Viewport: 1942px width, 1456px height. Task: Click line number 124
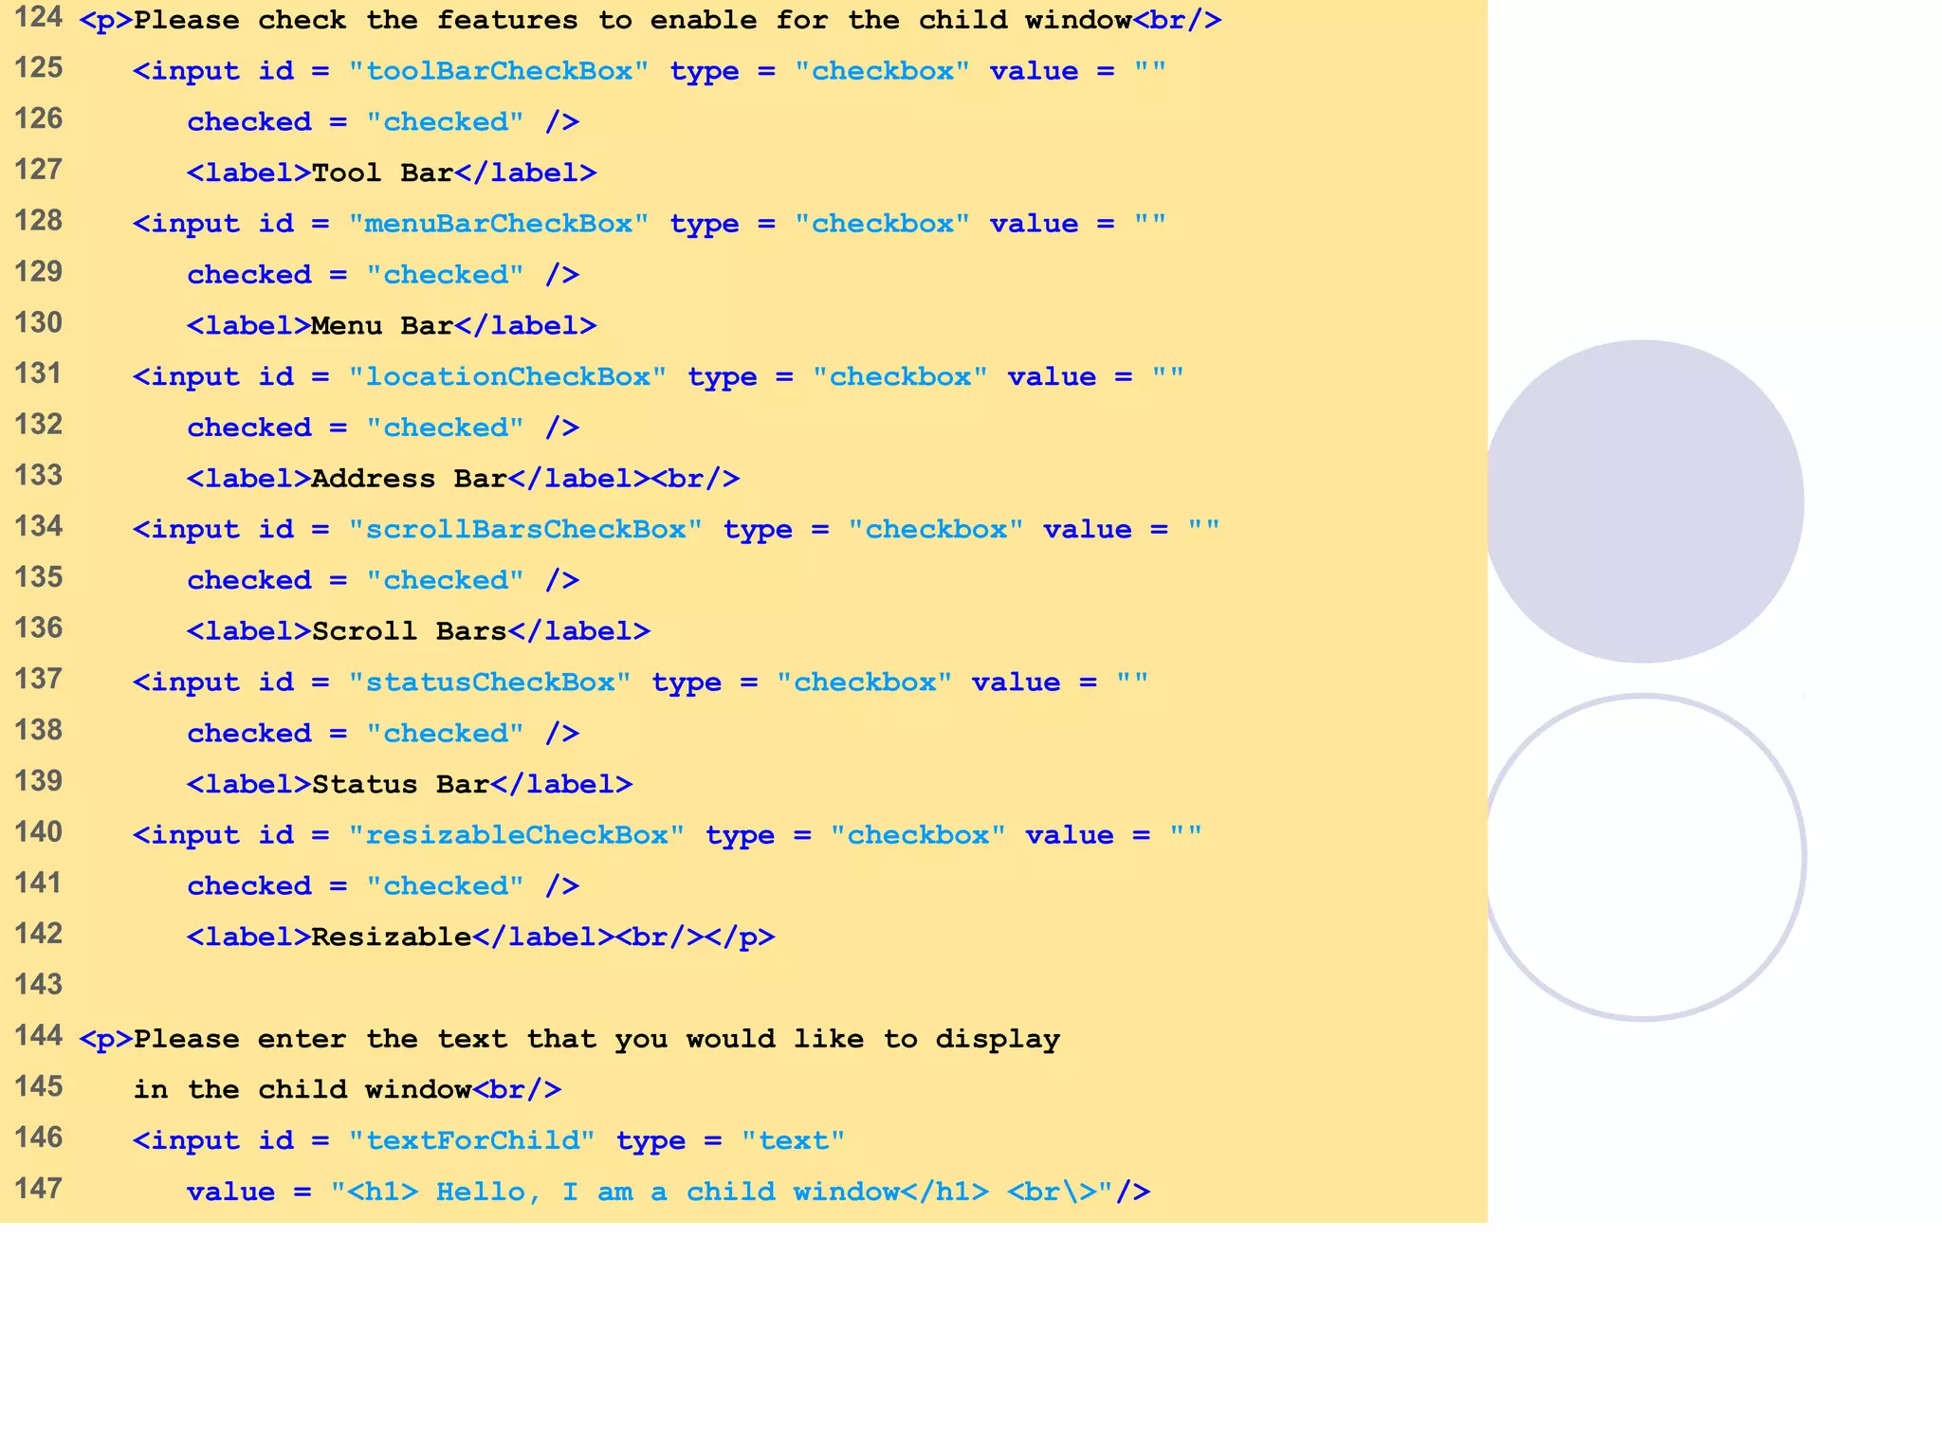38,18
